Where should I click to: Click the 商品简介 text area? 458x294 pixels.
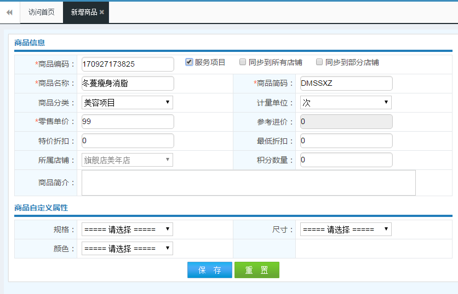point(248,183)
